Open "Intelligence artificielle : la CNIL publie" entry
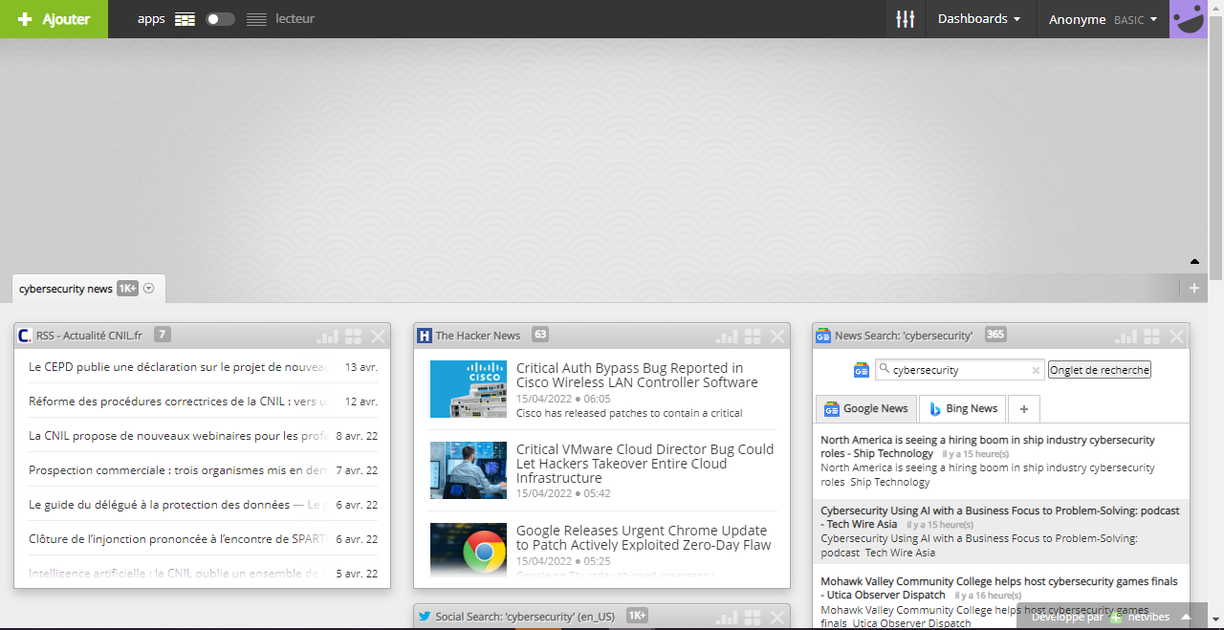This screenshot has width=1224, height=630. coord(203,573)
